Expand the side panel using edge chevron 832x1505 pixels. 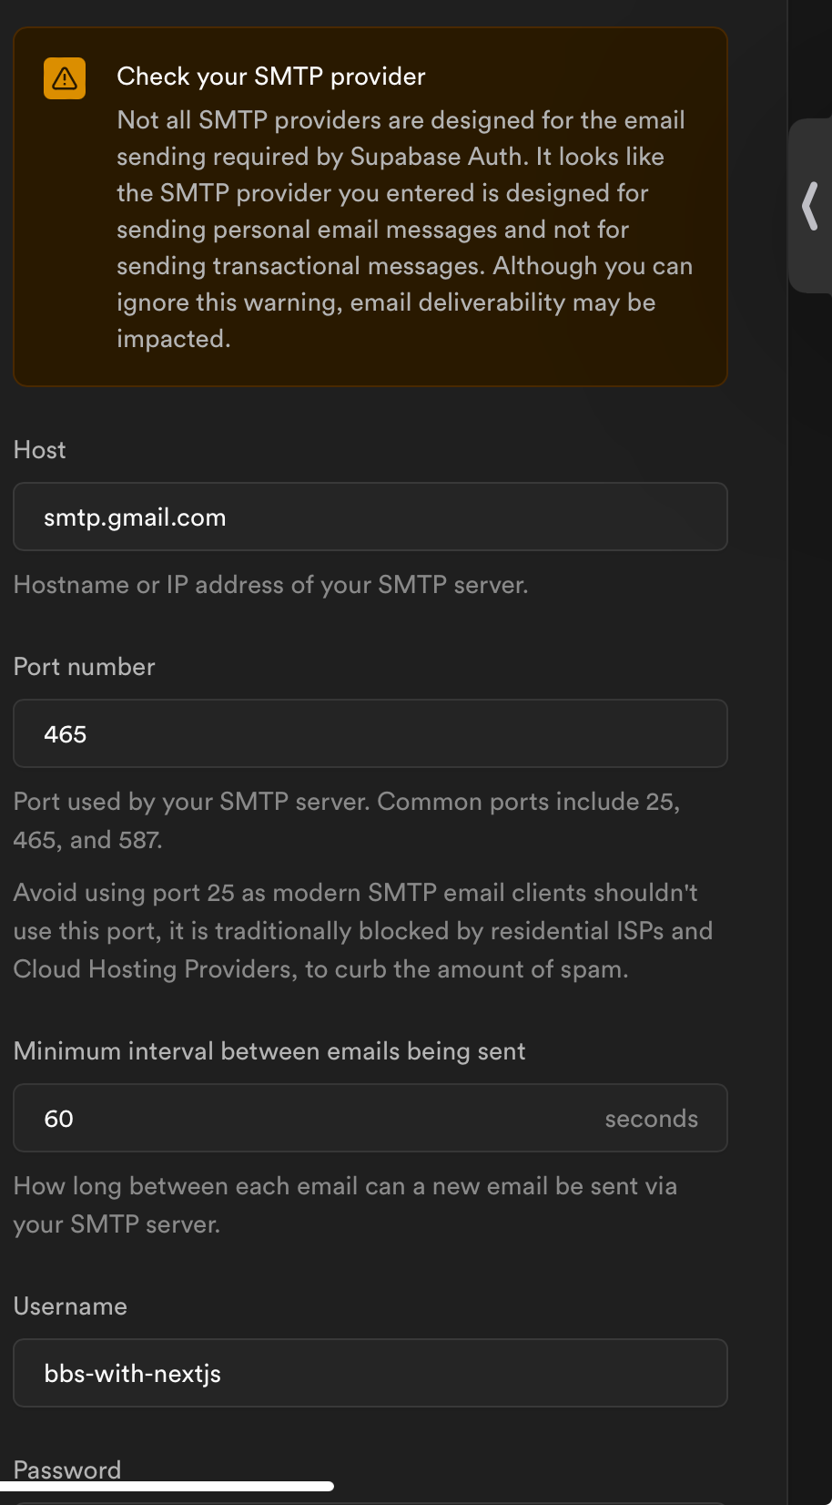coord(809,206)
